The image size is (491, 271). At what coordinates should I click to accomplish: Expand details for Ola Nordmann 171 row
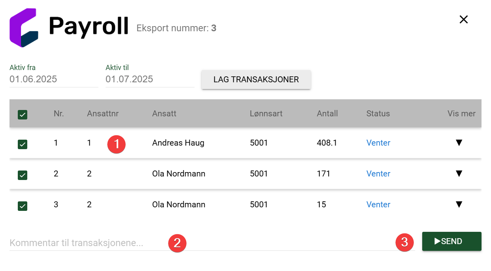pyautogui.click(x=459, y=174)
